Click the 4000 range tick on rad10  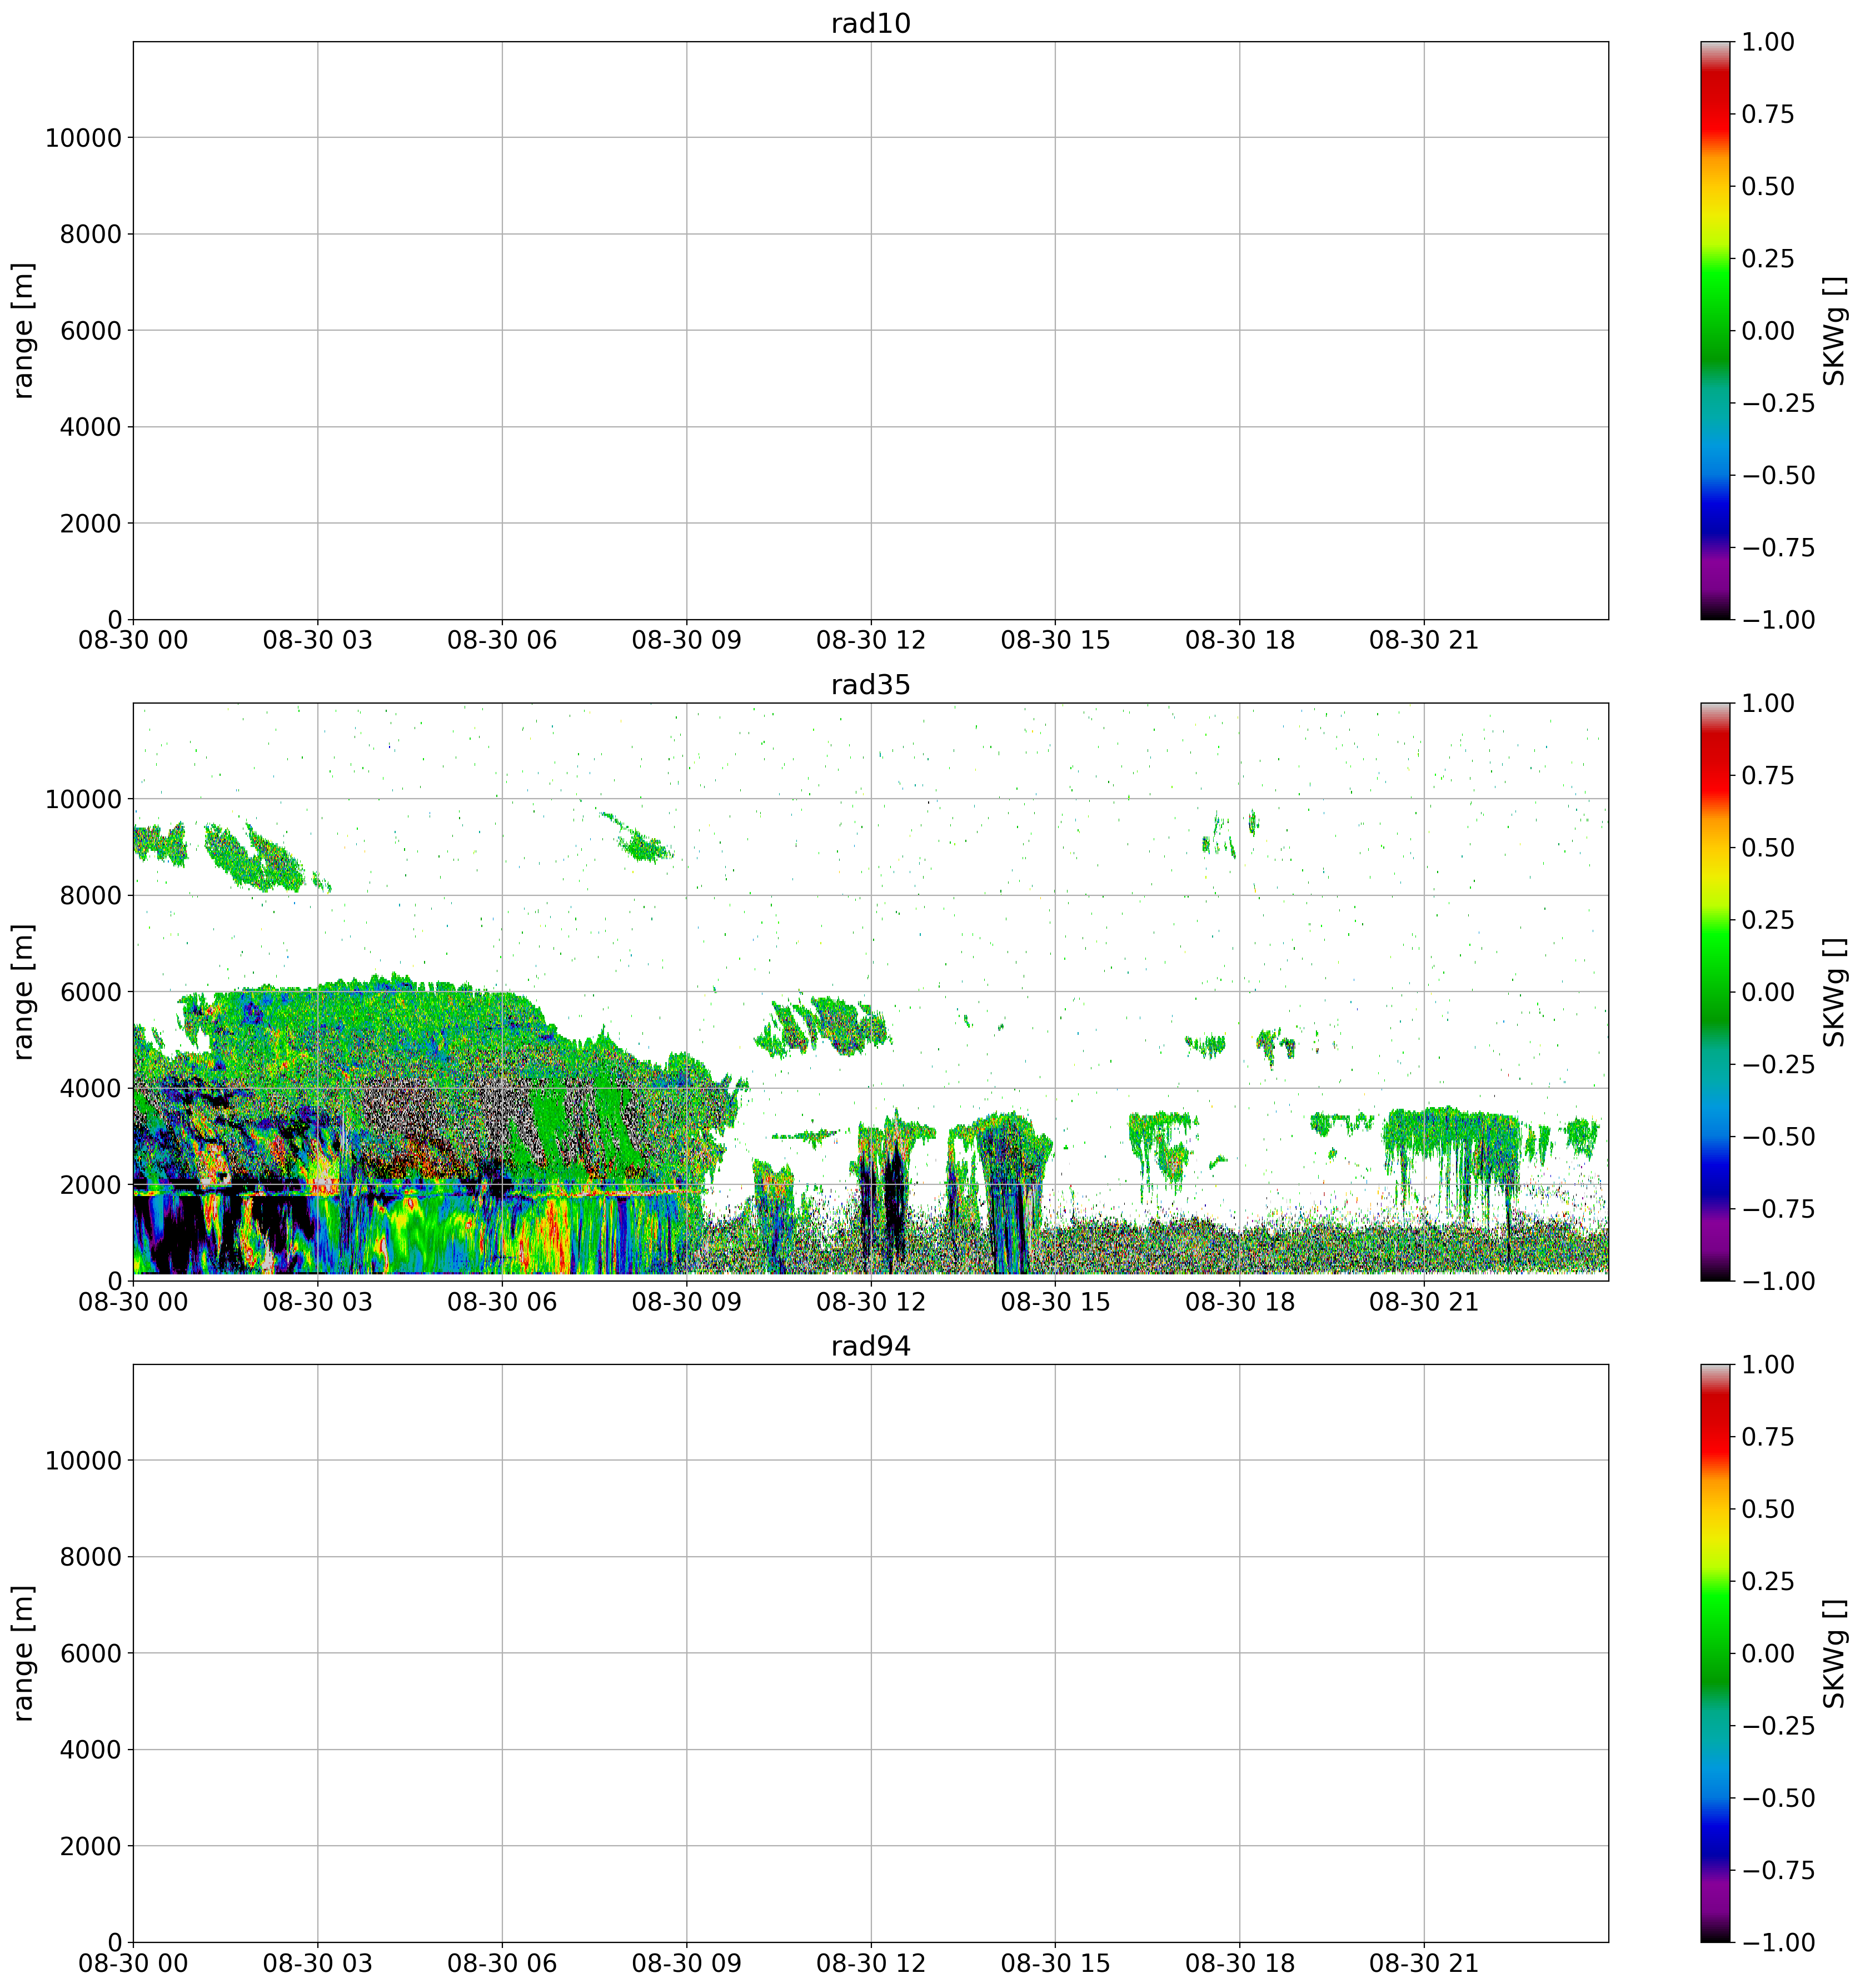coord(90,427)
